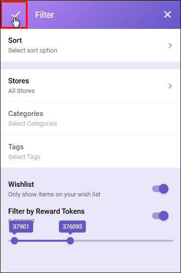Click the Filter title text

tap(45, 15)
